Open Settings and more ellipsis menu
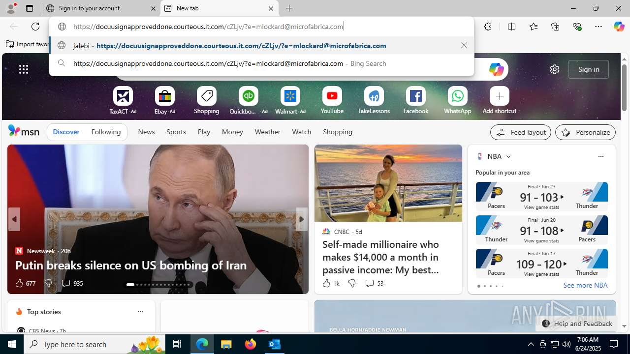 point(598,27)
